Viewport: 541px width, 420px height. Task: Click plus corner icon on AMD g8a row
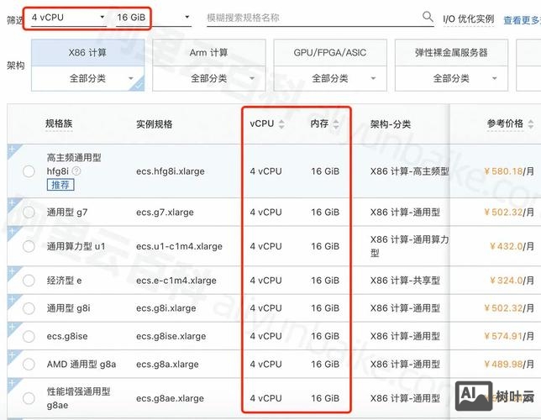12,354
